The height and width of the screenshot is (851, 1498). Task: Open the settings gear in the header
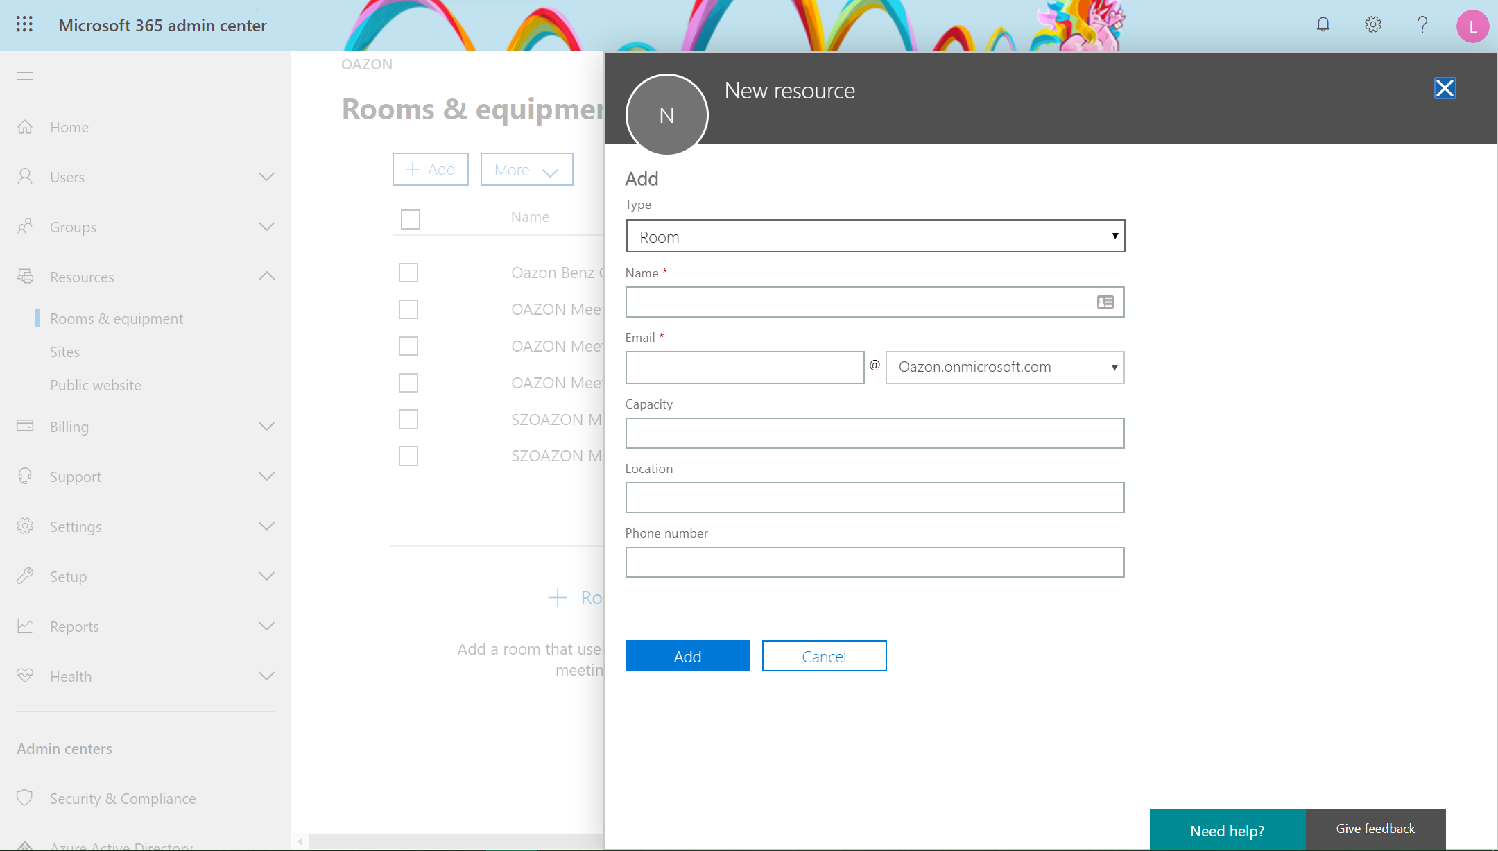coord(1372,25)
